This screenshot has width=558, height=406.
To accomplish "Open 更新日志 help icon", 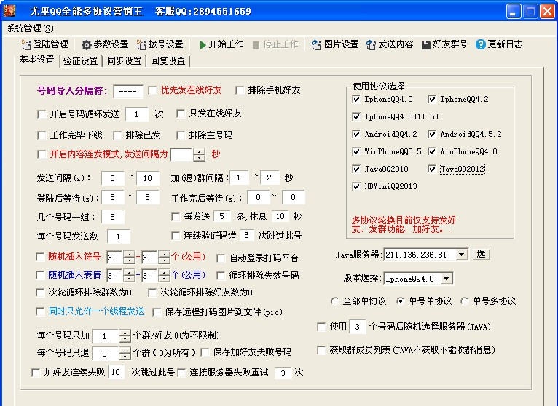I will point(481,44).
